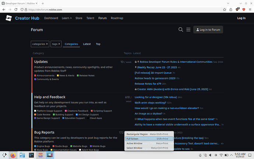The height and width of the screenshot is (159, 254).
Task: Choose Rectangular Region capture option
Action: (149, 134)
